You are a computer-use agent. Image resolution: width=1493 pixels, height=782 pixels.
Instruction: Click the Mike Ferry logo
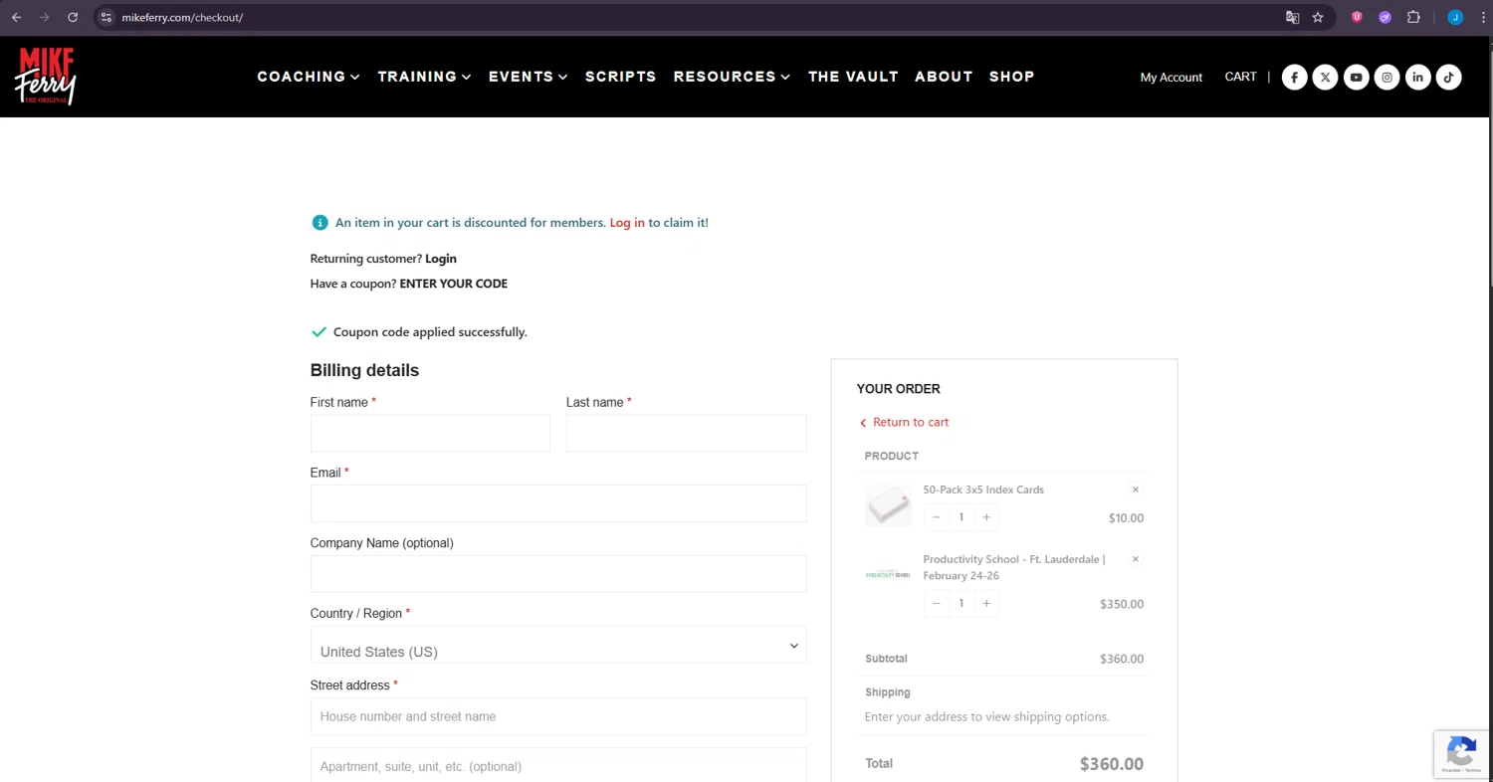[46, 76]
